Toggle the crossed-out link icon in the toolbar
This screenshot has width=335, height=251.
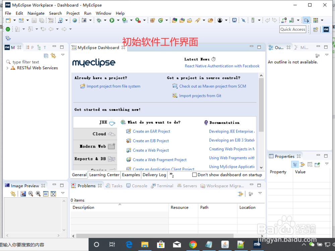pos(243,20)
